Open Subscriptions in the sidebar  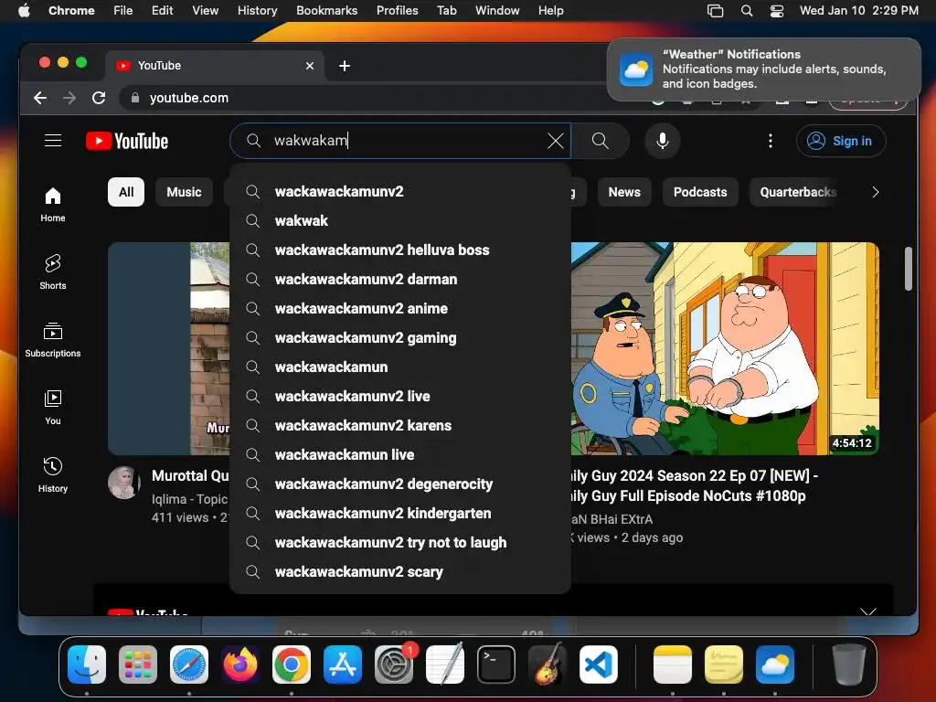[x=53, y=340]
